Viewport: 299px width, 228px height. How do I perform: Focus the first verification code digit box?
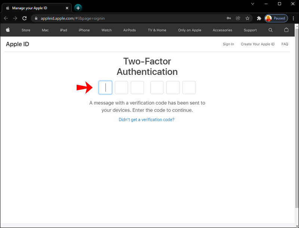click(x=105, y=88)
